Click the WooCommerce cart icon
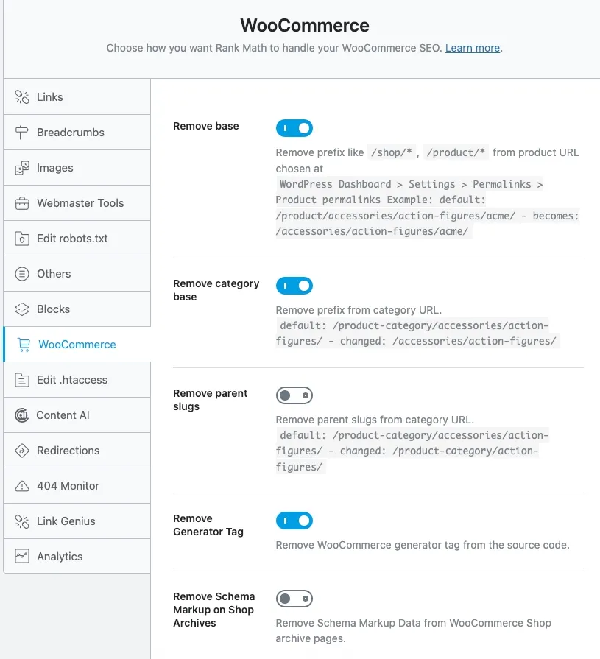This screenshot has width=600, height=659. (x=24, y=345)
